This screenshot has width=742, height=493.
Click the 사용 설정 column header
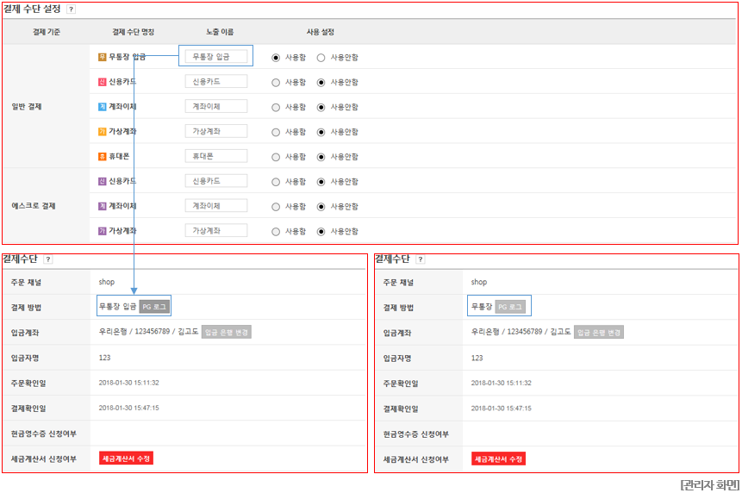[321, 32]
